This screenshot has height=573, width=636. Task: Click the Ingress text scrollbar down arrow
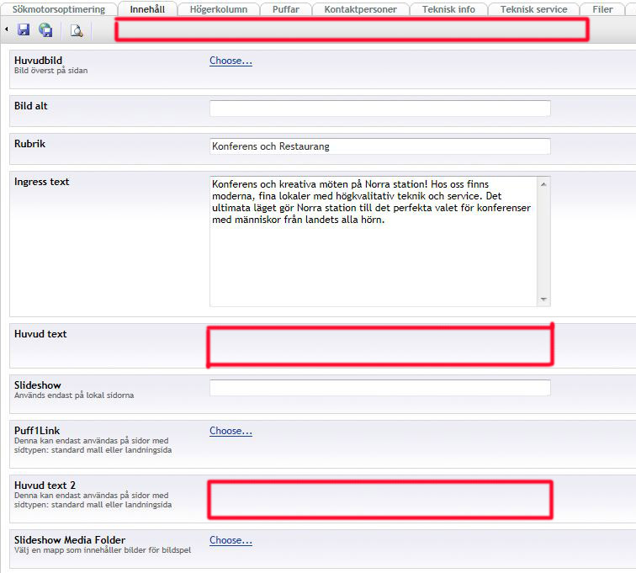[543, 299]
